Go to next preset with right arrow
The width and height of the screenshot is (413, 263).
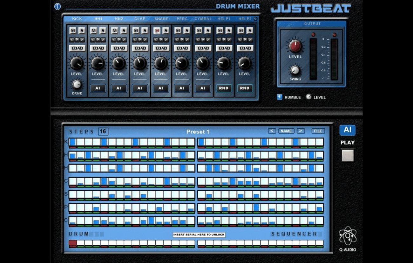[301, 131]
